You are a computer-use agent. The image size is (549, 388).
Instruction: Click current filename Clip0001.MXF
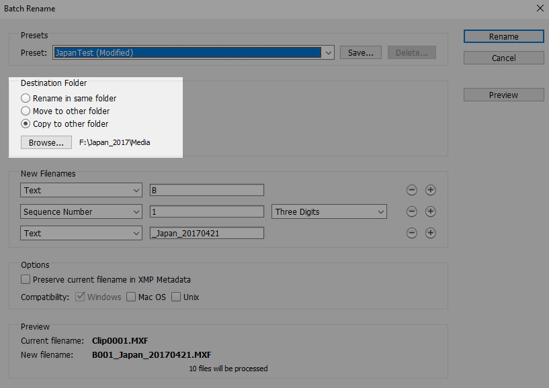tap(120, 341)
